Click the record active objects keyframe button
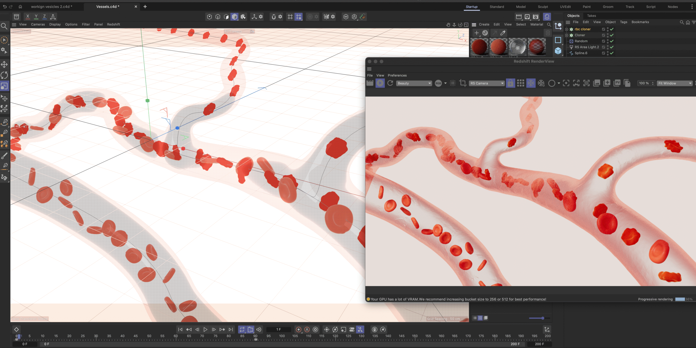Viewport: 696px width, 348px height. pyautogui.click(x=299, y=330)
